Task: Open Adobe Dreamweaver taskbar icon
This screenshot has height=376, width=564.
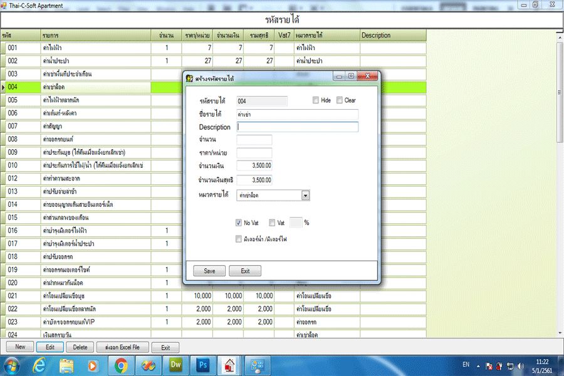Action: 175,365
